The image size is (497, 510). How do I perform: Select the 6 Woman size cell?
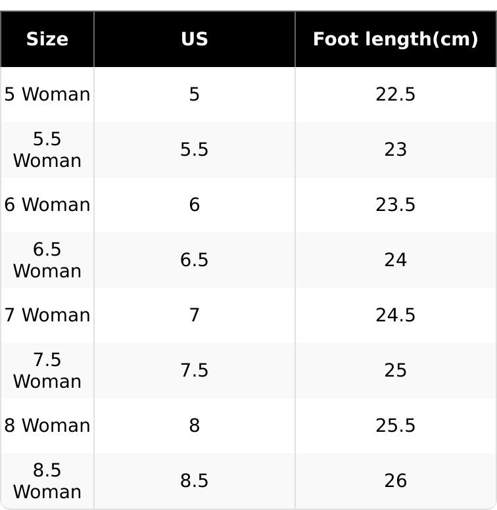47,205
